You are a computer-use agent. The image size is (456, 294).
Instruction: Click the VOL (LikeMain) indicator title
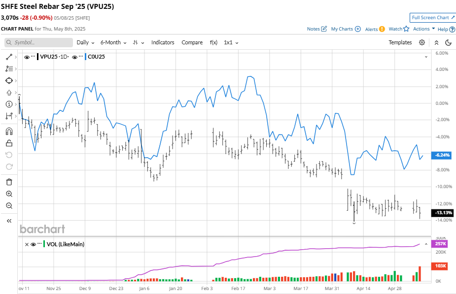pyautogui.click(x=66, y=244)
